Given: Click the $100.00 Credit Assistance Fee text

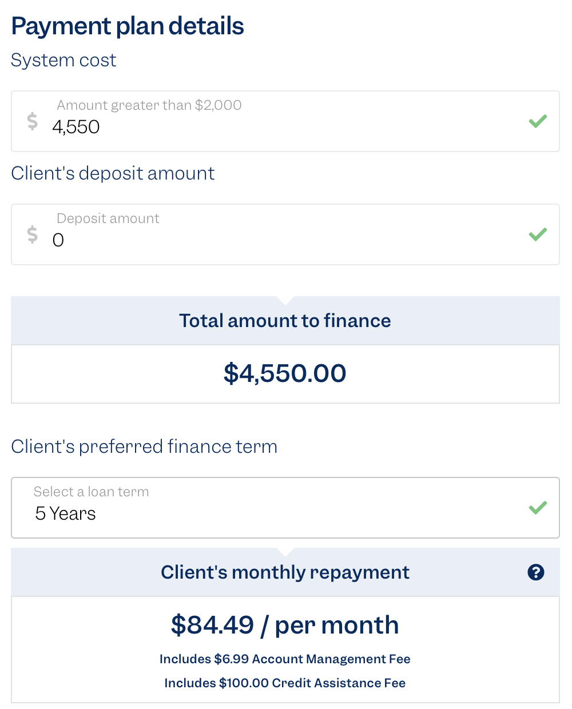Looking at the screenshot, I should 285,683.
